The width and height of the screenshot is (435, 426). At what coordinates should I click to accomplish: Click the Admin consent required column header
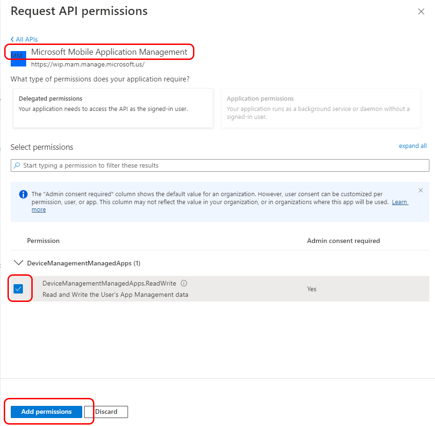click(x=343, y=241)
